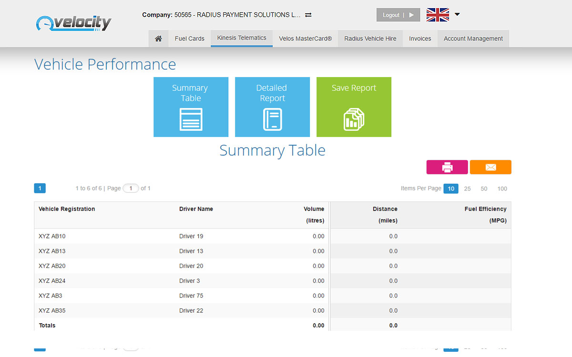Screen dimensions: 572x357
Task: Sort by Vehicle Registration column header
Action: 67,209
